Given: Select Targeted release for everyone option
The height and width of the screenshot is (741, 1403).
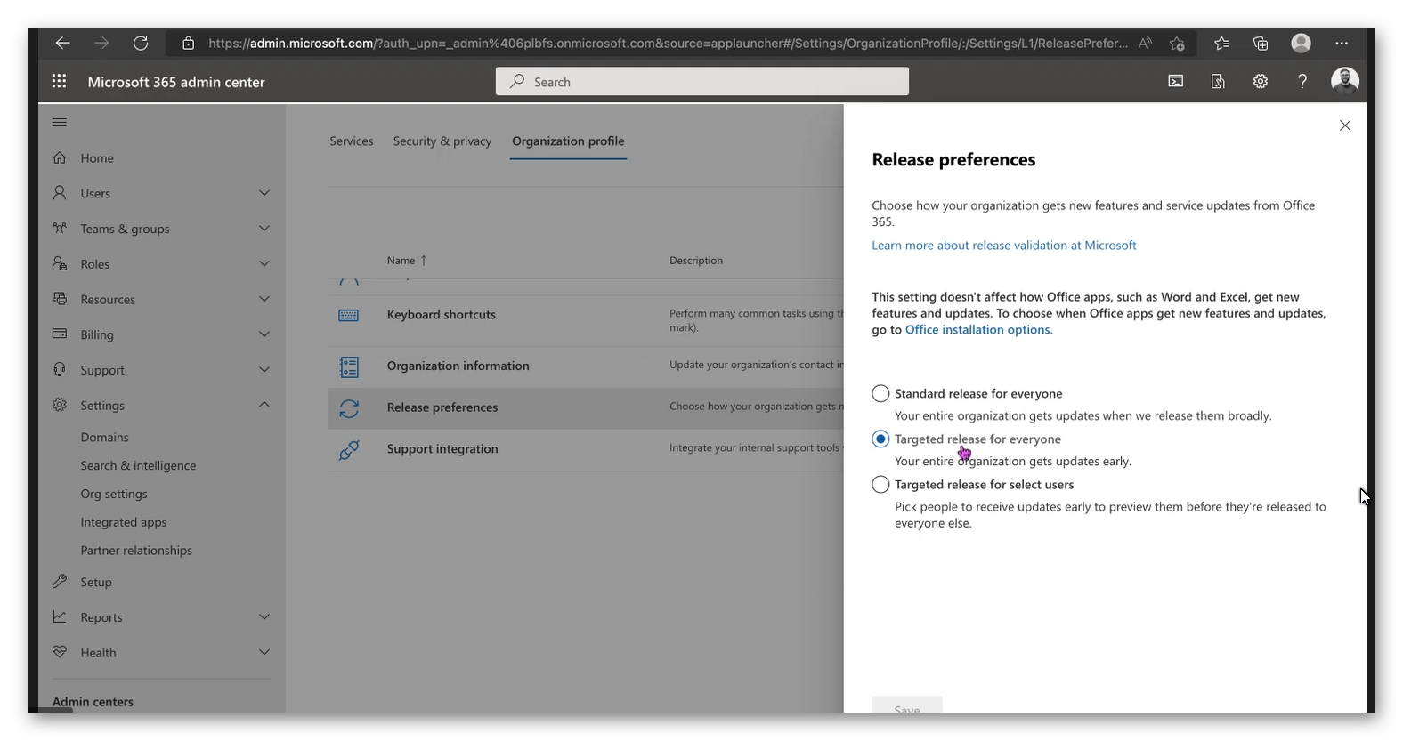Looking at the screenshot, I should (x=880, y=439).
